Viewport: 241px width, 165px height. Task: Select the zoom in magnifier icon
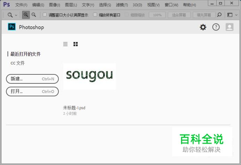[26, 15]
